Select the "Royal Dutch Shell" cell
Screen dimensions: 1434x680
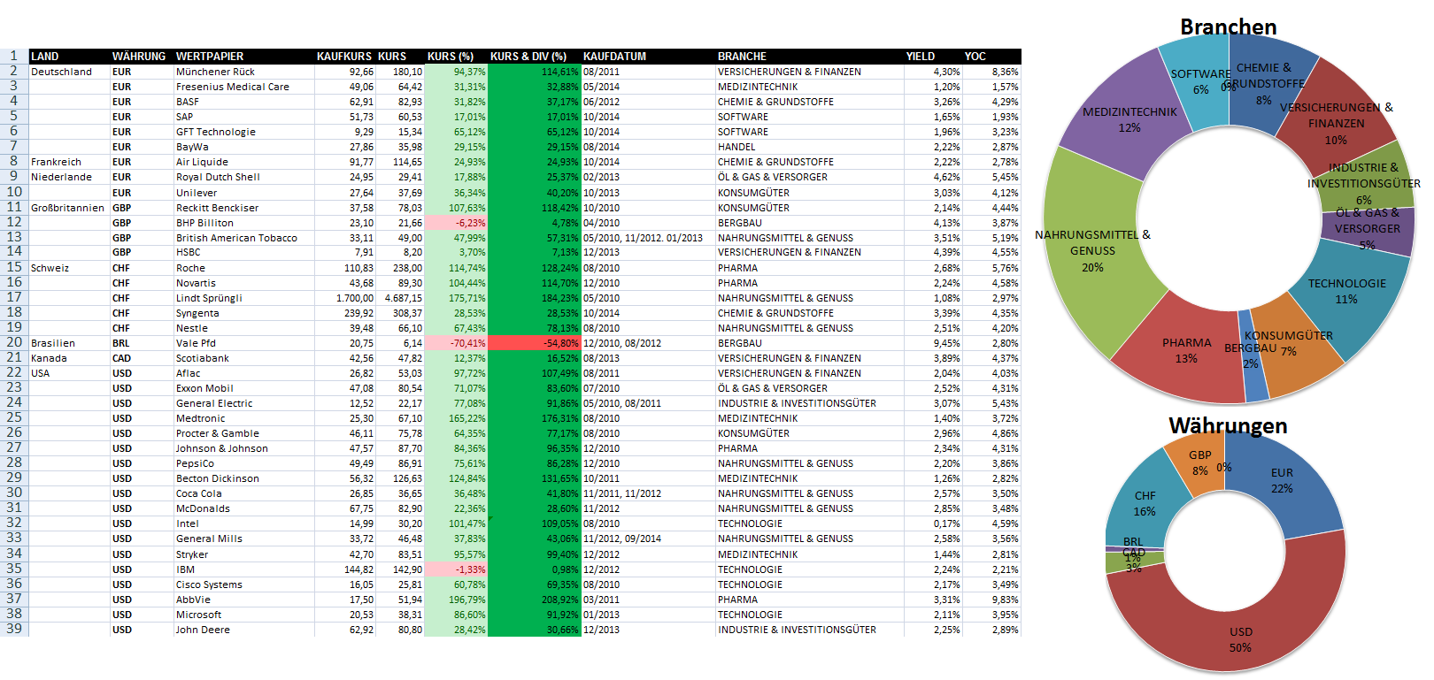(244, 177)
